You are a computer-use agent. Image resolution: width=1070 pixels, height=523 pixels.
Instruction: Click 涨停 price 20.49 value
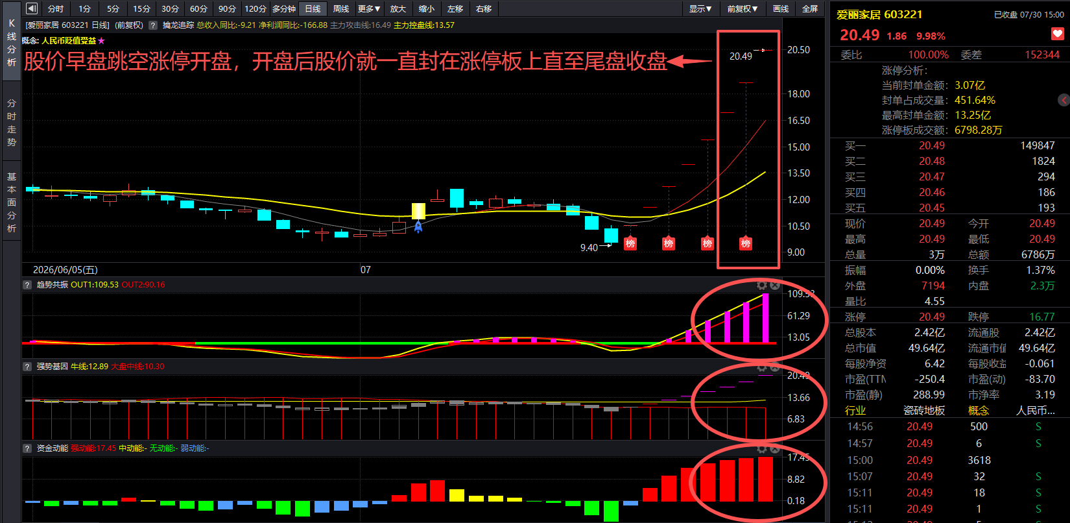(931, 317)
